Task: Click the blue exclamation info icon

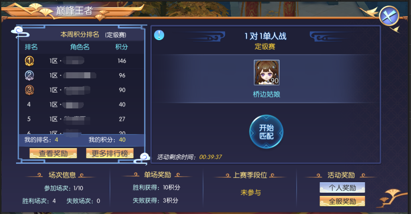Action: point(159,35)
